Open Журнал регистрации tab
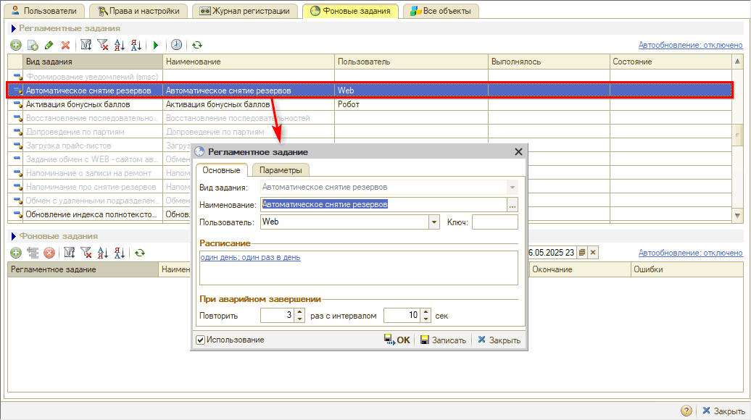 pos(245,11)
